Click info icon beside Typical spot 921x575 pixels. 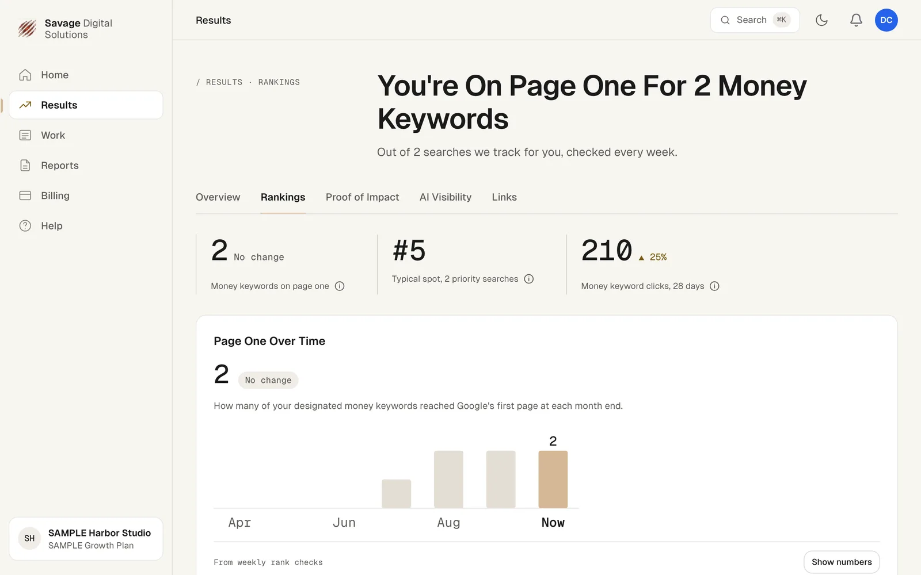[x=529, y=279]
